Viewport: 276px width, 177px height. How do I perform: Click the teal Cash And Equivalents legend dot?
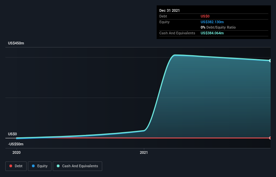point(58,166)
